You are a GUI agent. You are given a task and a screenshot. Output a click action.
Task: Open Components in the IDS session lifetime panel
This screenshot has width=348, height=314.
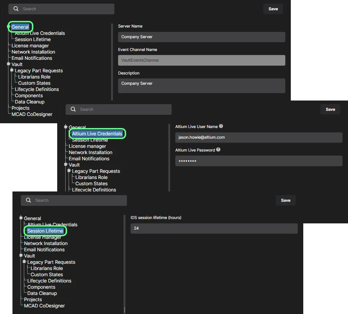click(x=41, y=287)
